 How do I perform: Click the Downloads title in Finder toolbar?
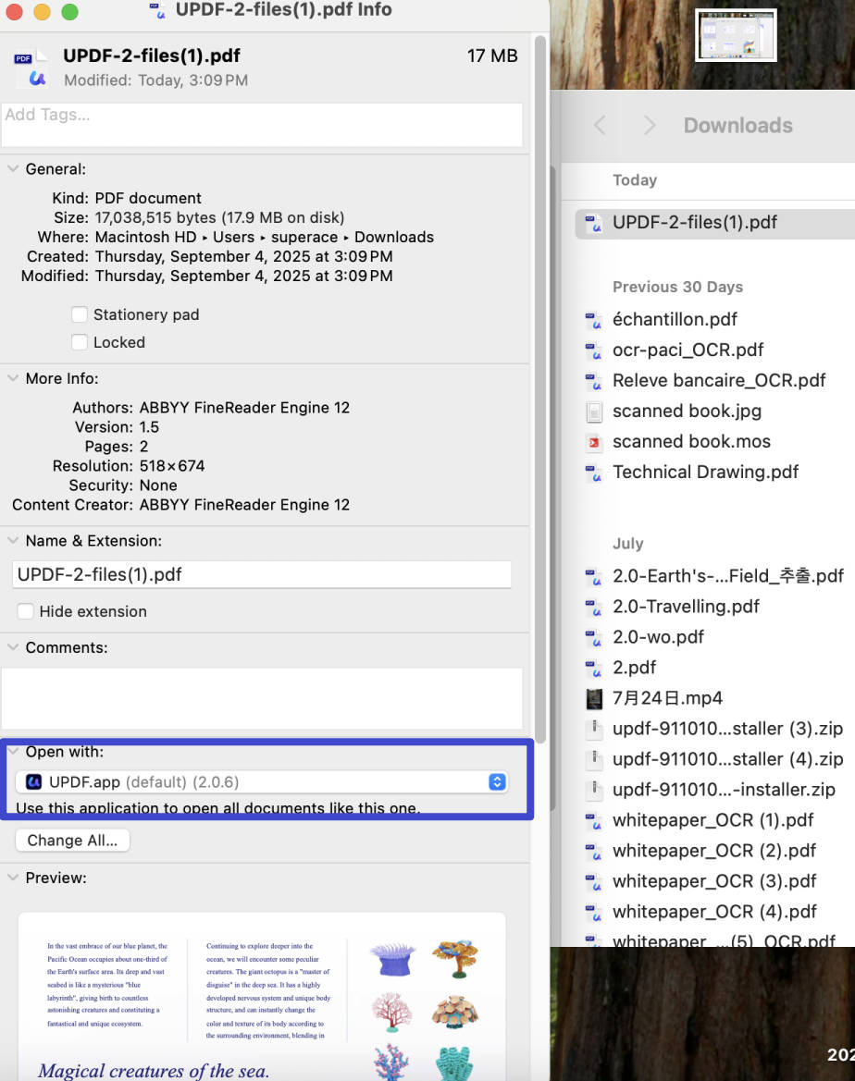737,126
